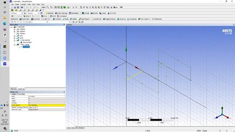Click the Share Topology button

61,13
